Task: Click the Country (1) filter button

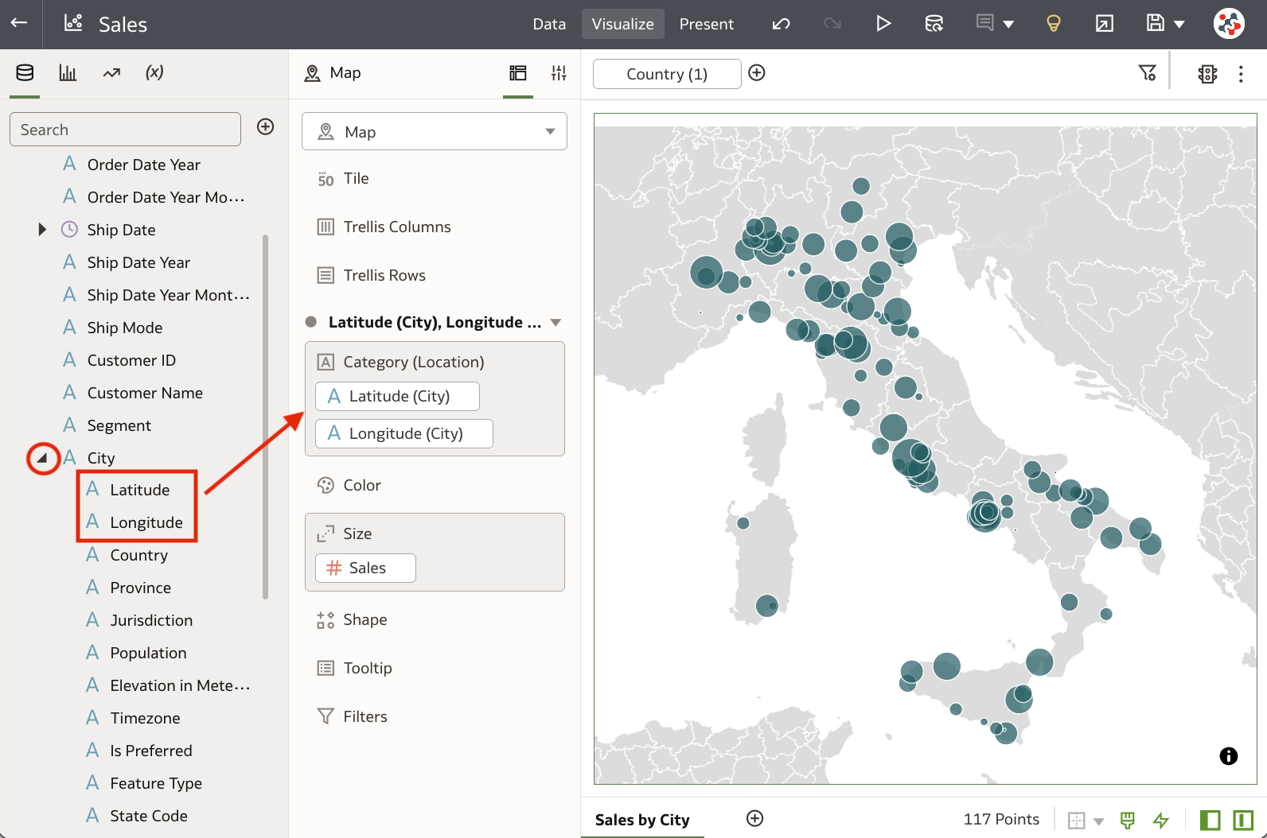Action: click(667, 74)
